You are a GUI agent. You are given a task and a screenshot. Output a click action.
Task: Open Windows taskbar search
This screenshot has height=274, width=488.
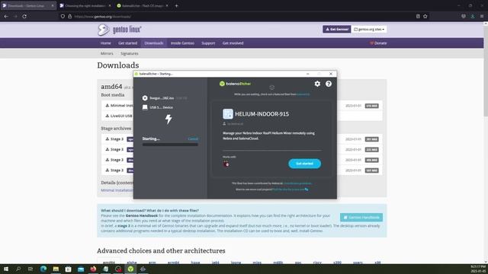[x=18, y=269]
